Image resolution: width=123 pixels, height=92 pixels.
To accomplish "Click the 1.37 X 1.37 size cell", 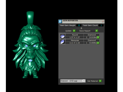I will pos(75,37).
